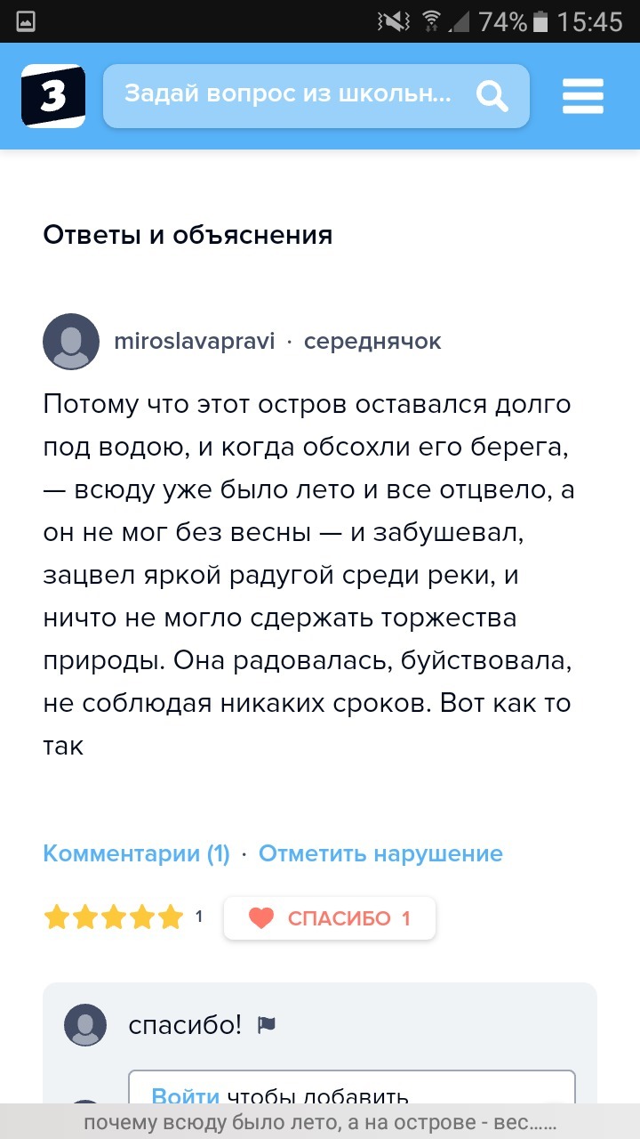Viewport: 640px width, 1139px height.
Task: Open the miroslavapravi profile link
Action: pos(195,342)
